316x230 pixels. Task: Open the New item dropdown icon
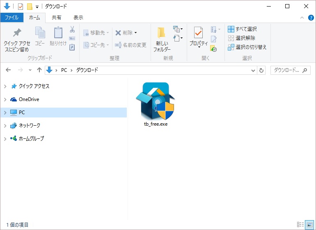[x=178, y=29]
